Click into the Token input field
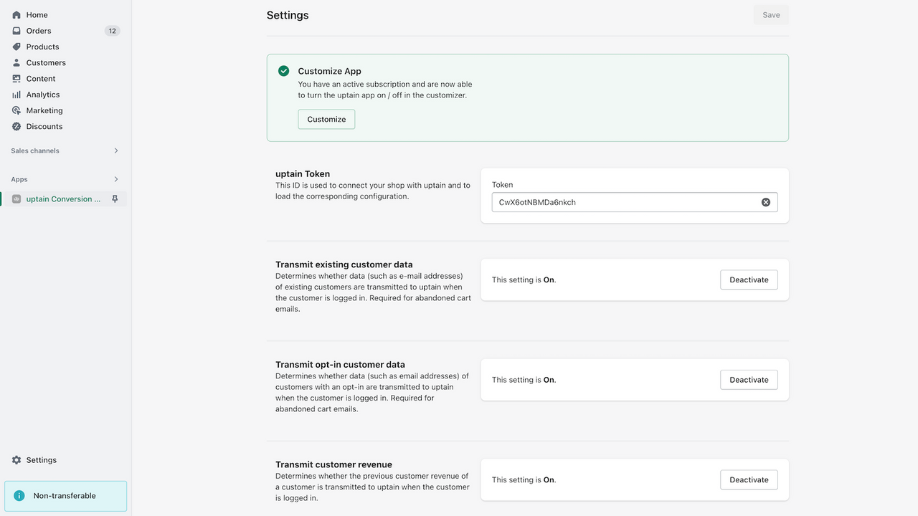The image size is (918, 516). coord(625,202)
